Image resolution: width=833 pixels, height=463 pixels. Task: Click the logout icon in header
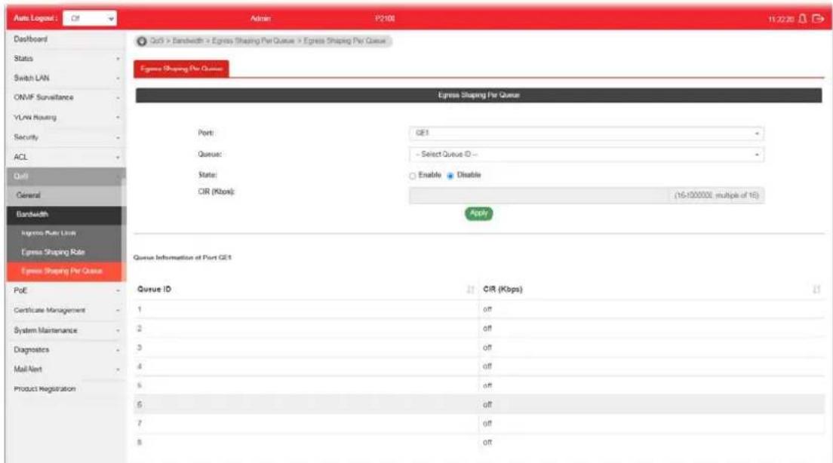tap(818, 19)
